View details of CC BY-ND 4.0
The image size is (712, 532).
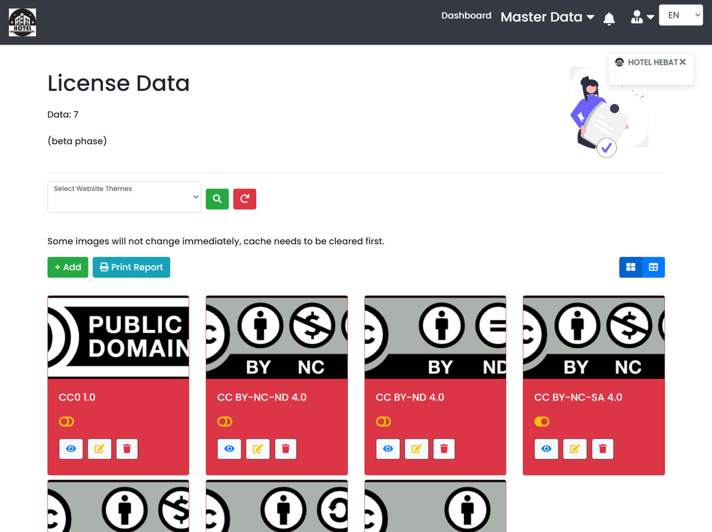coord(388,449)
